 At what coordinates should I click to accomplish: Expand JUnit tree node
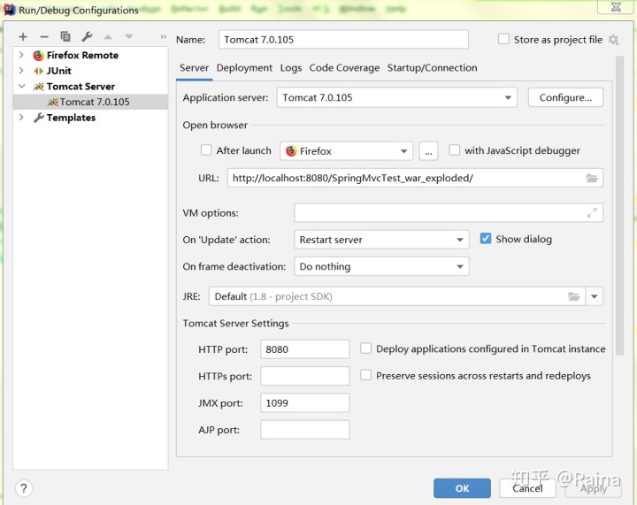(21, 71)
